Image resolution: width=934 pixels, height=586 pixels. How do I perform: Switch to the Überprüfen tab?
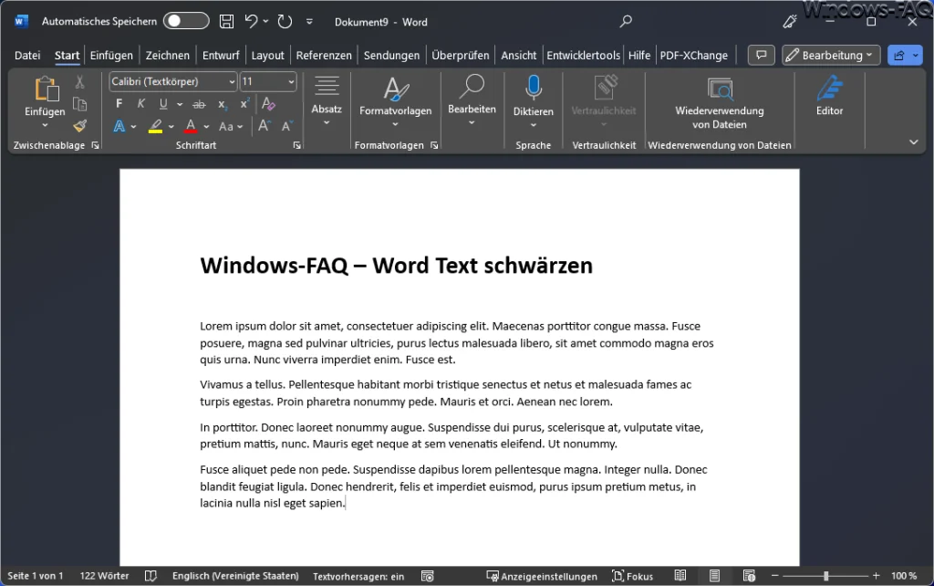coord(460,55)
